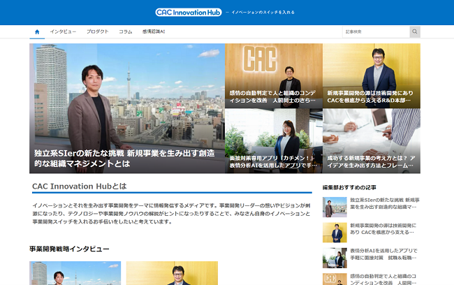Open the インタビュー menu item
The image size is (454, 285).
coord(63,31)
